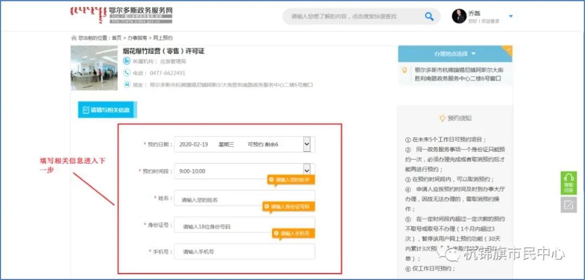Click the service hall thumbnail photo
The image size is (585, 280).
click(94, 68)
